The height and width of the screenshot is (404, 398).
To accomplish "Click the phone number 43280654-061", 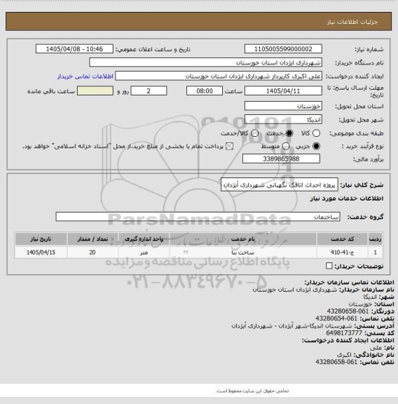I will pos(336,318).
